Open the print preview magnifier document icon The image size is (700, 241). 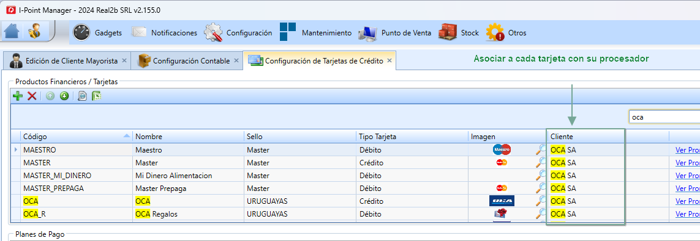click(82, 96)
